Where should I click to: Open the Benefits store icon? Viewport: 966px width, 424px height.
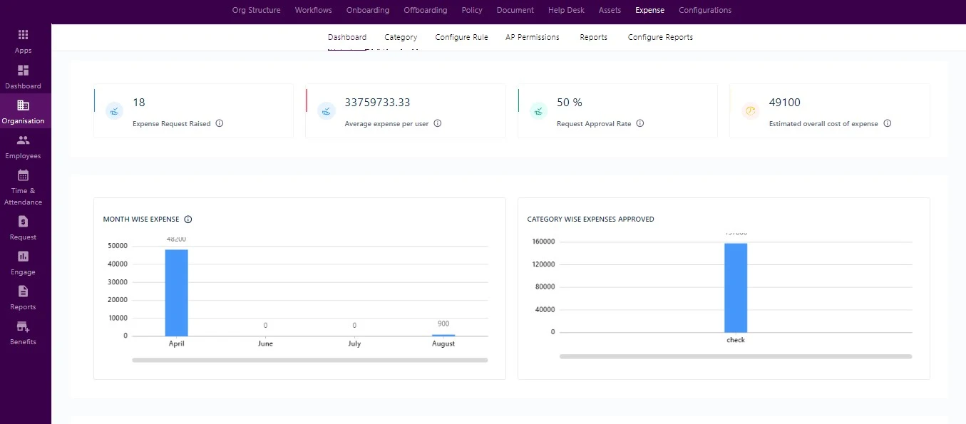click(23, 326)
